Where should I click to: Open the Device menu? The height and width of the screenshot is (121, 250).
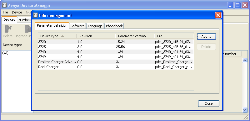coord(17,12)
